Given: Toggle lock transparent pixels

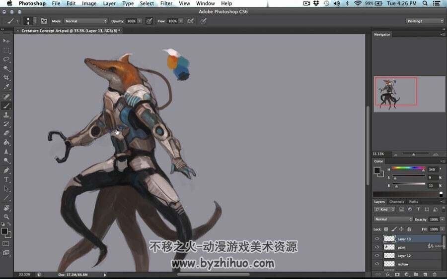Looking at the screenshot, I should (386, 229).
